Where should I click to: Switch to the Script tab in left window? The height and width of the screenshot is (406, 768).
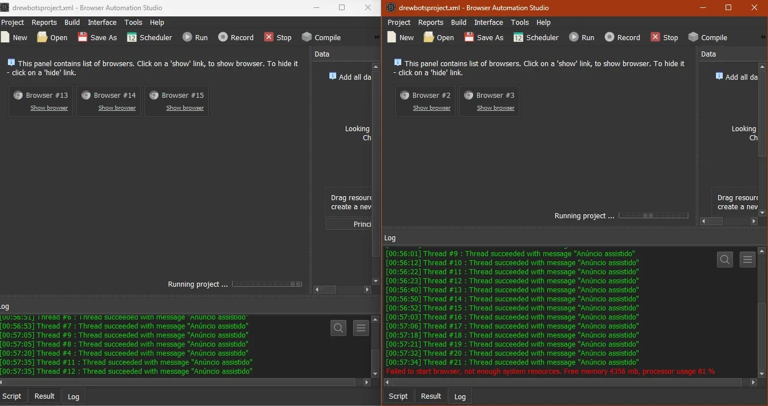point(11,396)
